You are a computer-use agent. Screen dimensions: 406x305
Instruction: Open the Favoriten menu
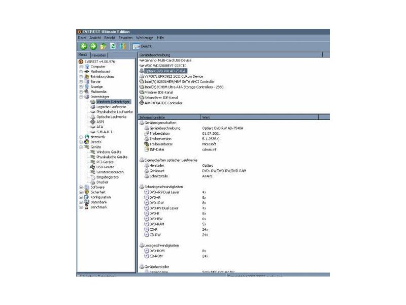[x=125, y=38]
